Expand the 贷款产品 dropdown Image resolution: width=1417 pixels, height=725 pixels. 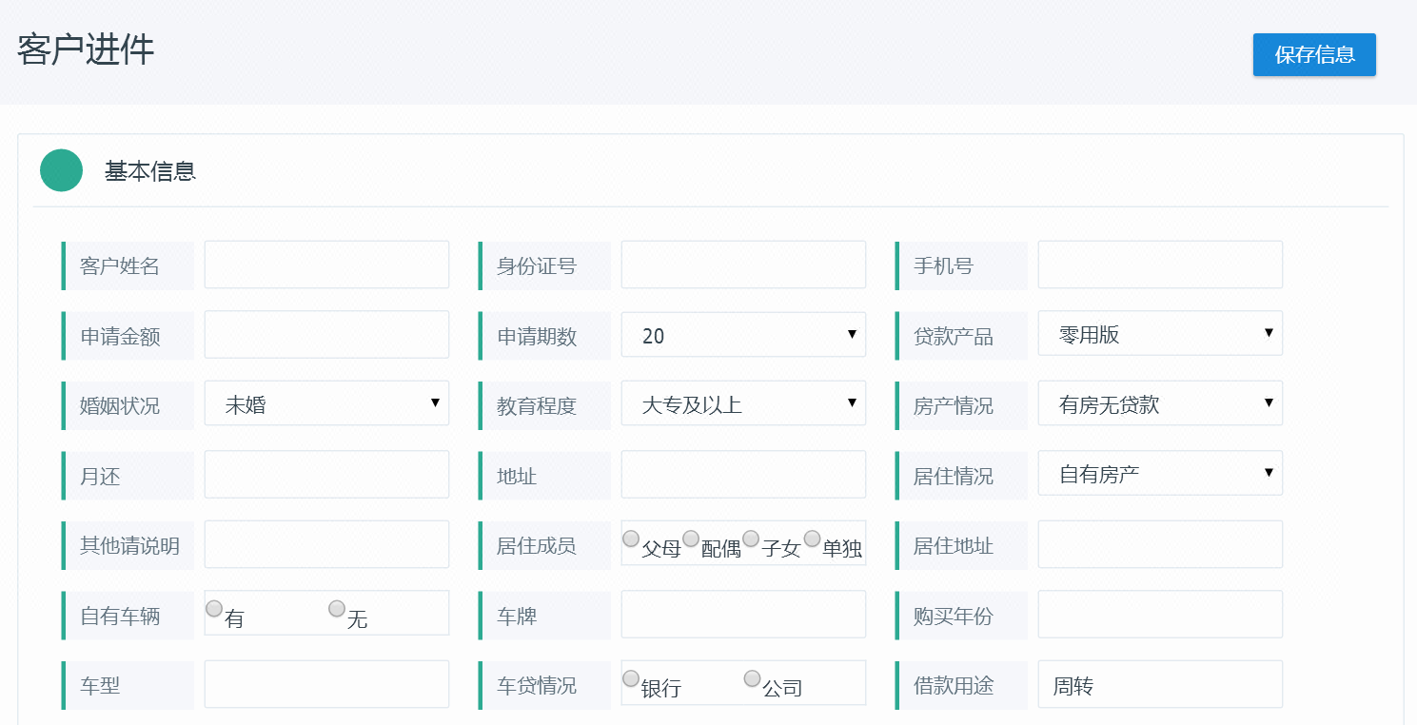(1160, 334)
